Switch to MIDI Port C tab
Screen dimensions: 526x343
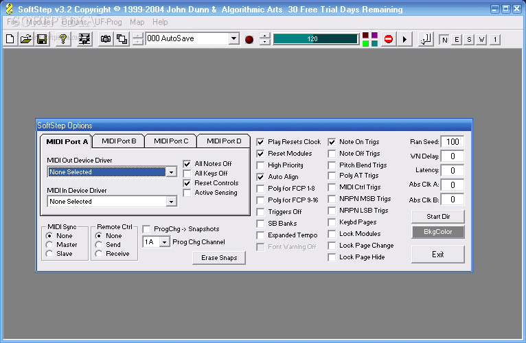point(171,141)
